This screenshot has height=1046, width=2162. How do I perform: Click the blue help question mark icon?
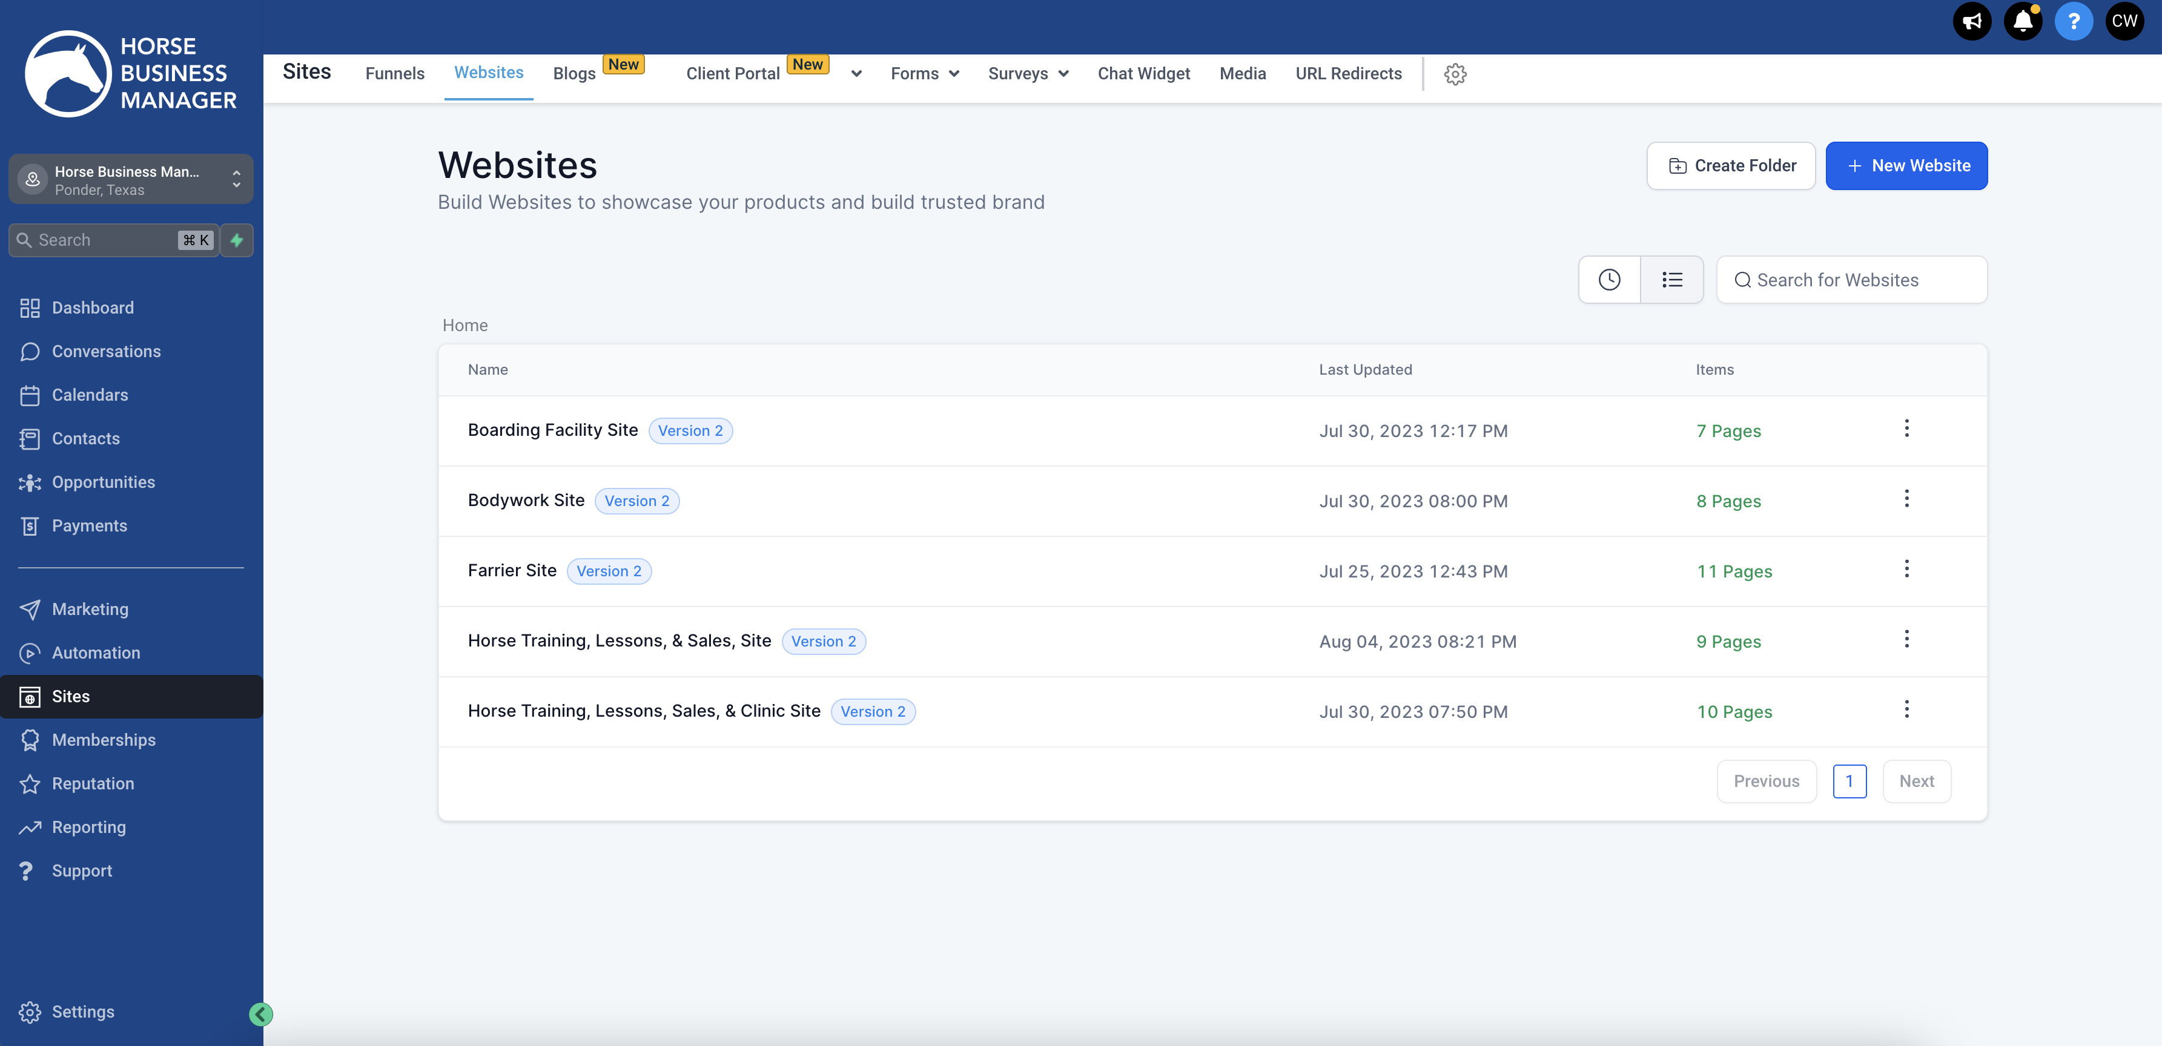[x=2073, y=21]
